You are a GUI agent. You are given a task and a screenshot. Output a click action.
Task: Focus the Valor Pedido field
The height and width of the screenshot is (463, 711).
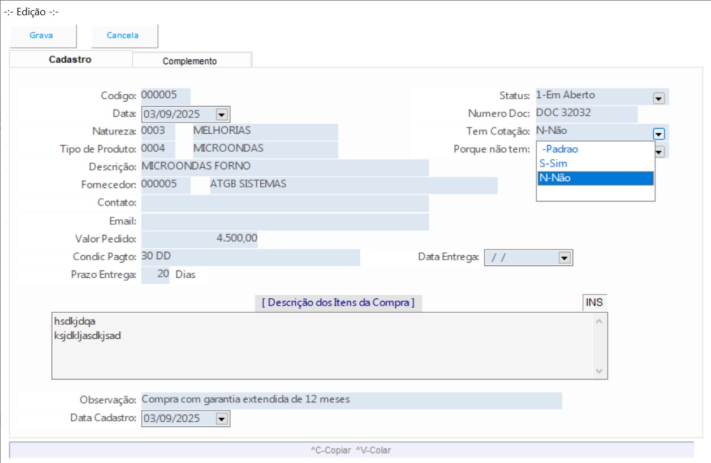(x=199, y=239)
